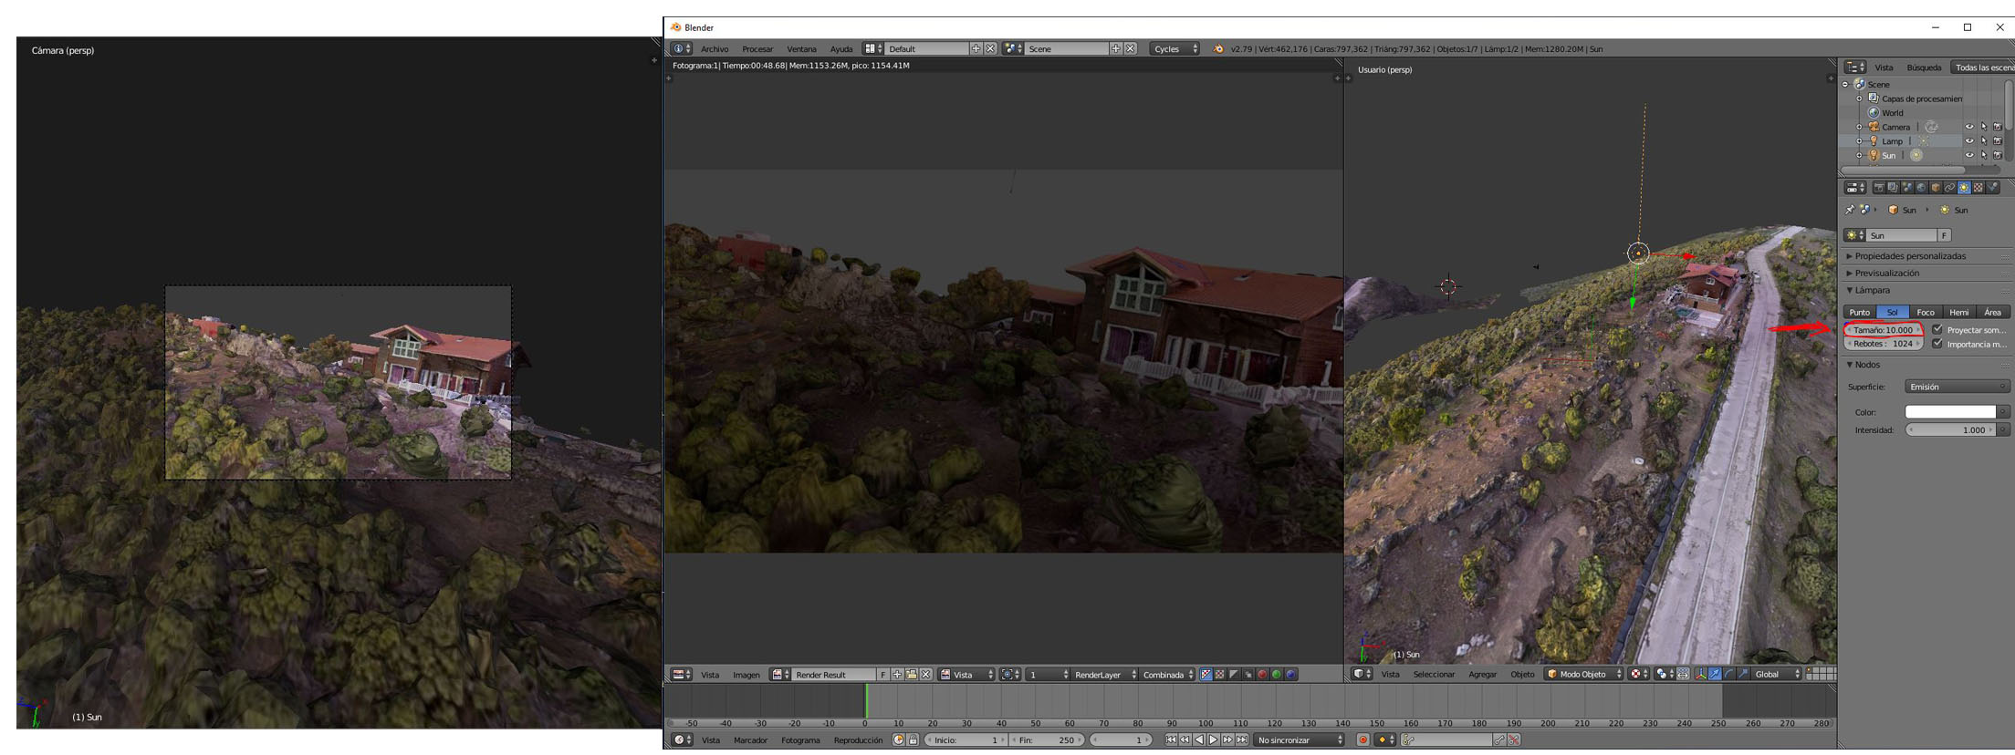This screenshot has width=2015, height=755.
Task: Open the Modo Objeto mode dropdown
Action: coord(1584,674)
